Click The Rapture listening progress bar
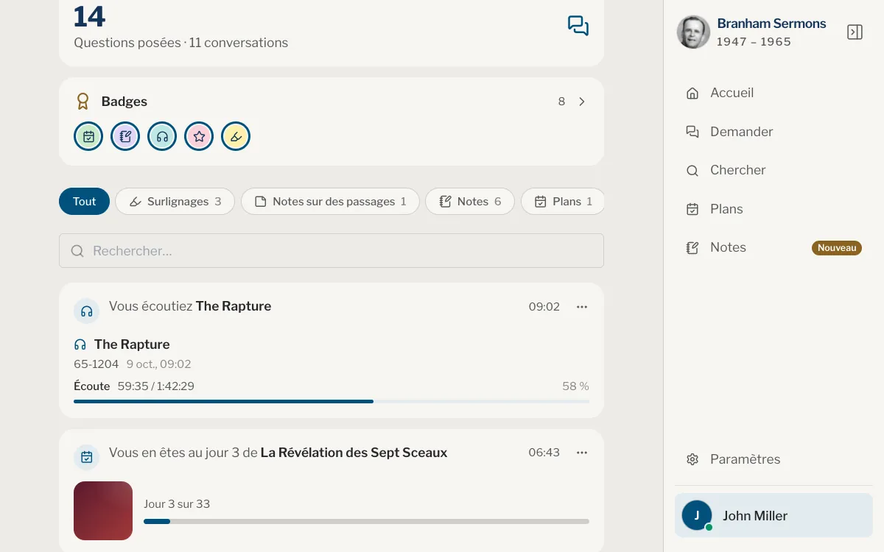 (331, 401)
